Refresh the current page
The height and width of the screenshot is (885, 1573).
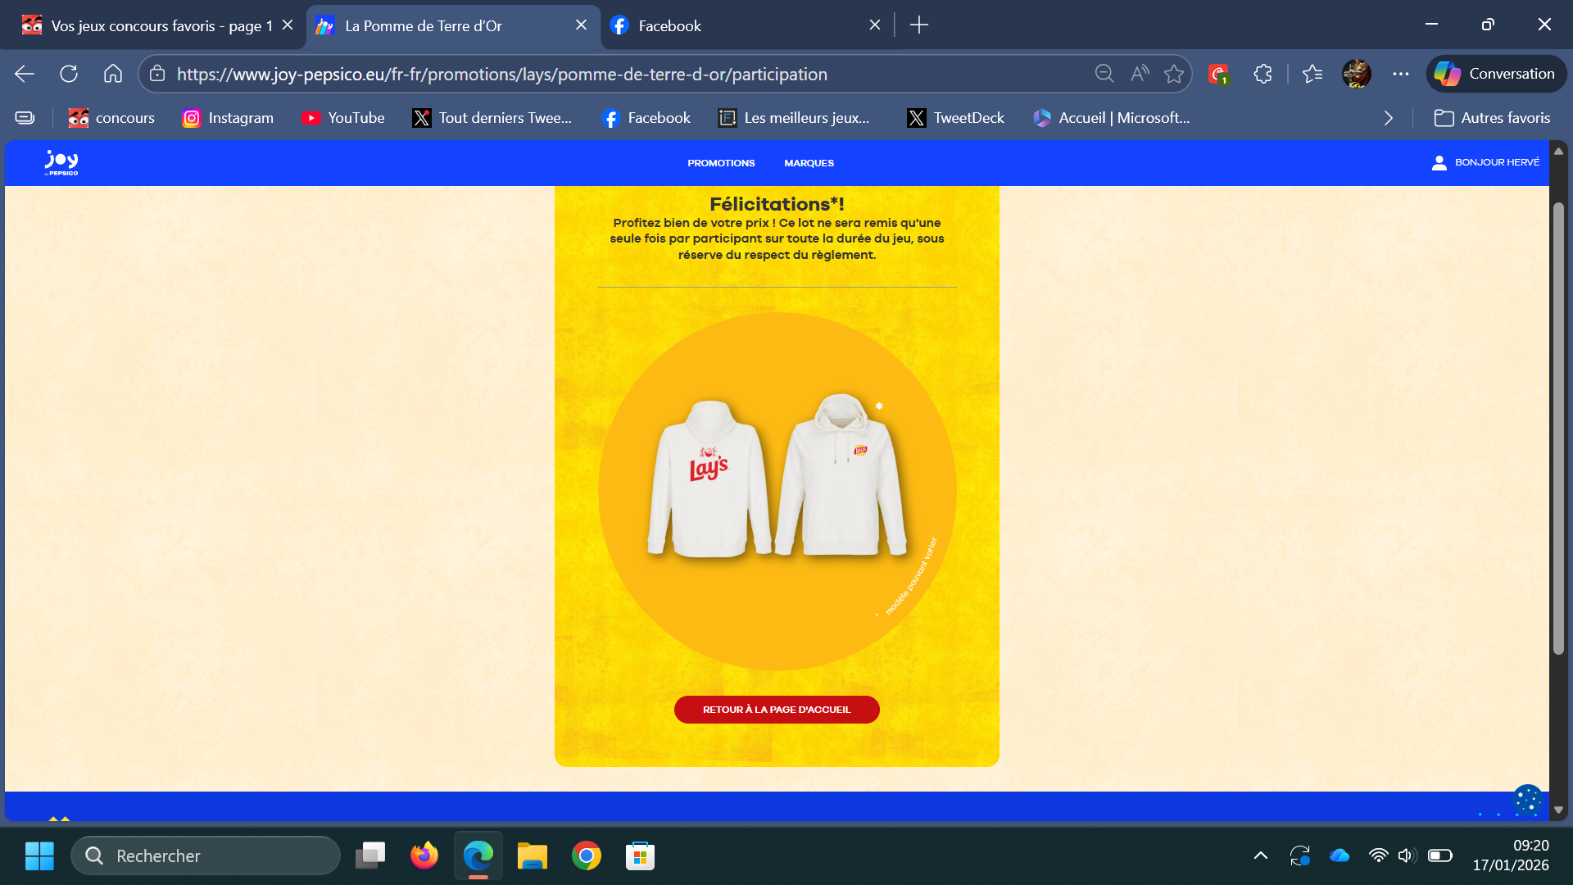(69, 74)
